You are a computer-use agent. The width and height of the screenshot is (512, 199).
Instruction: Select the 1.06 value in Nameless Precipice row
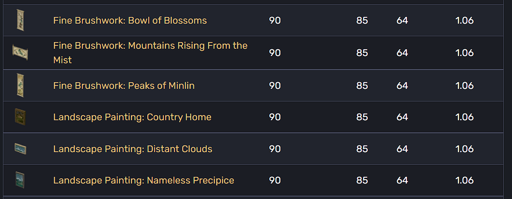pyautogui.click(x=464, y=180)
